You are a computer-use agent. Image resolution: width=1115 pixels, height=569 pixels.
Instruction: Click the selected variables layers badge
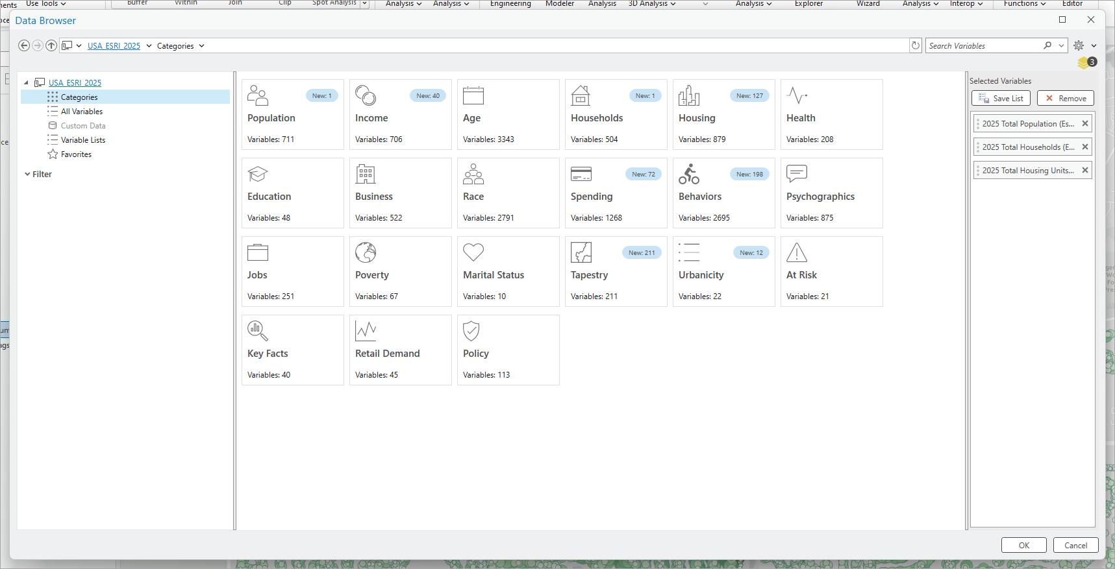pyautogui.click(x=1086, y=62)
